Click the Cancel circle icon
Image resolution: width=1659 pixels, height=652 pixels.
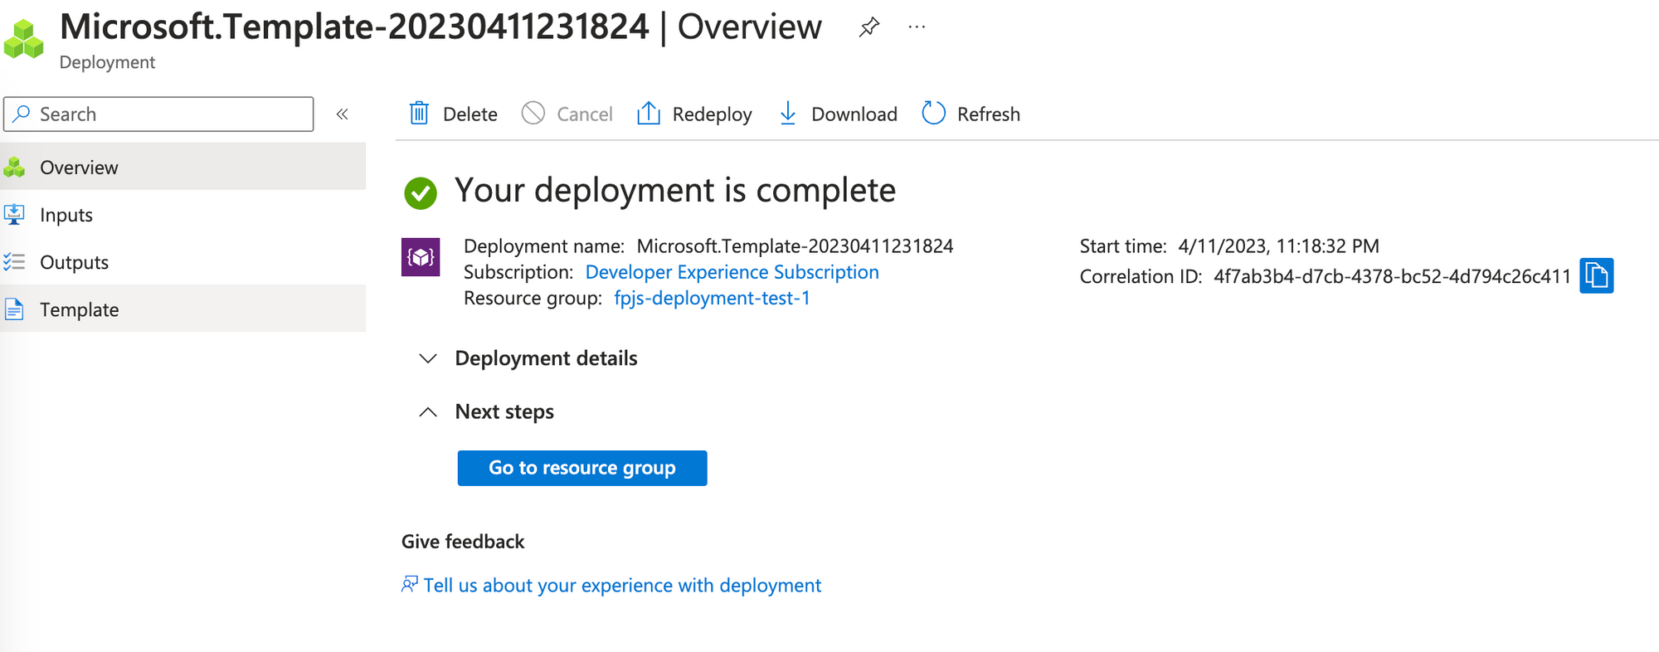click(533, 113)
